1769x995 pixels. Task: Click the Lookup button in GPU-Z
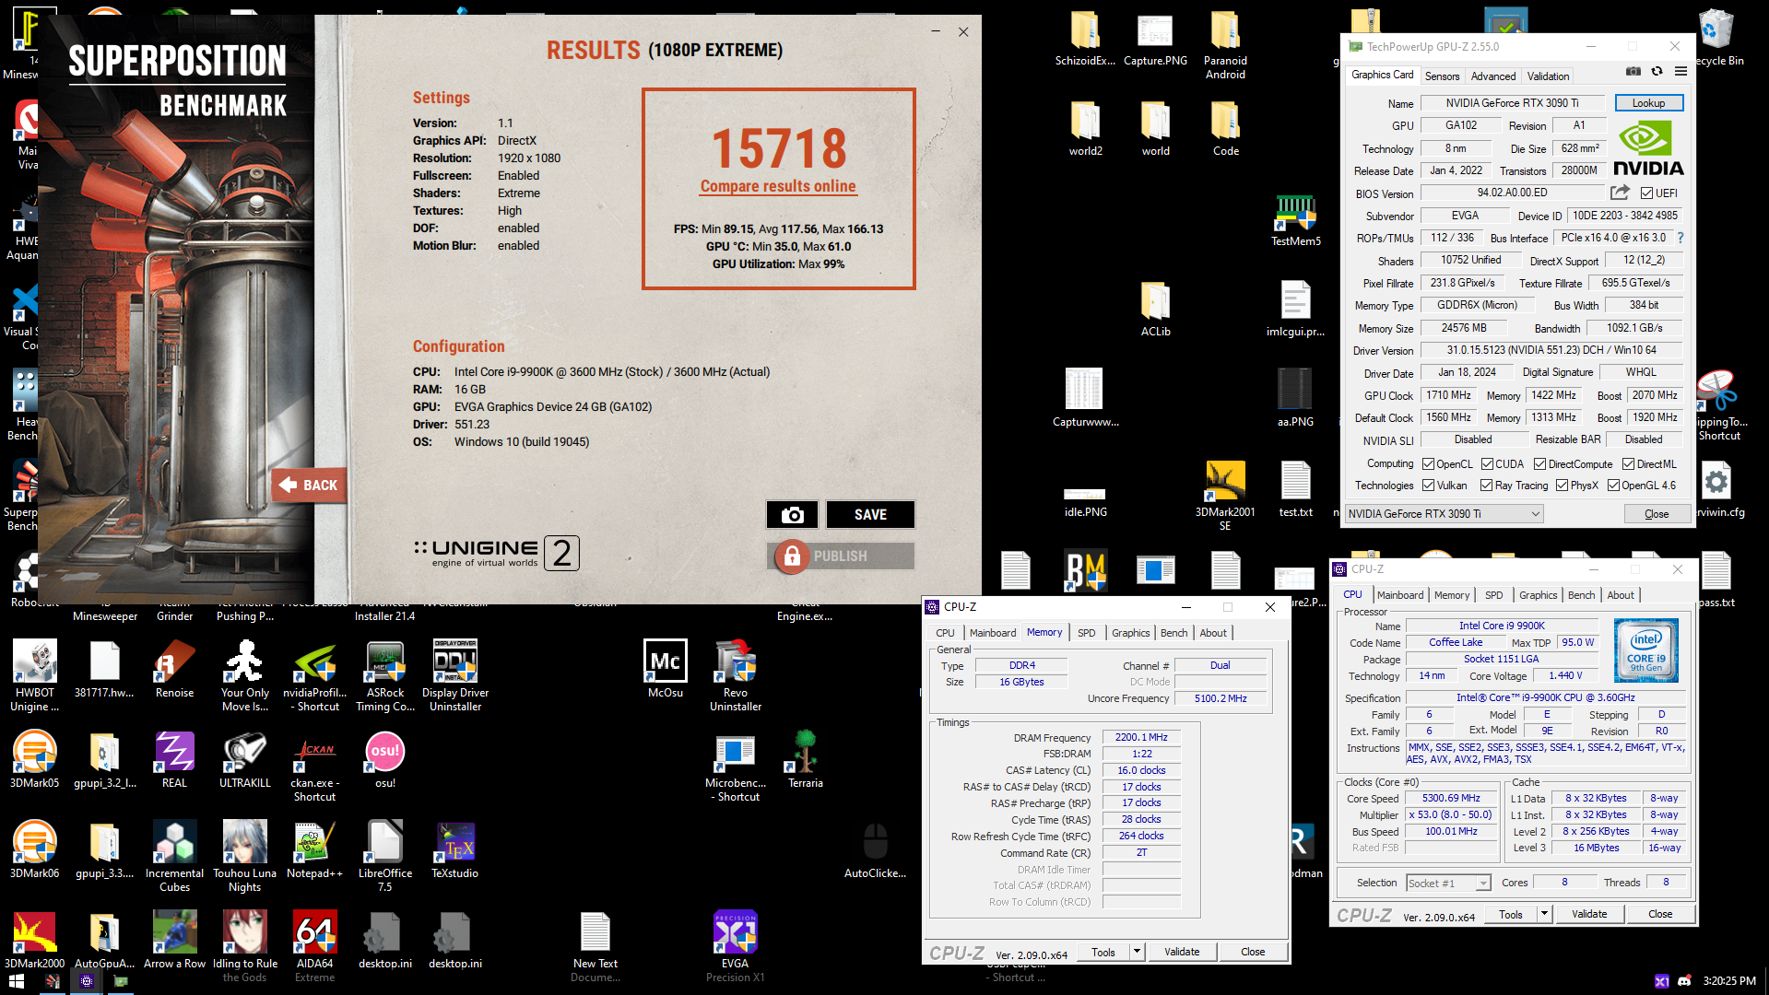[1648, 103]
